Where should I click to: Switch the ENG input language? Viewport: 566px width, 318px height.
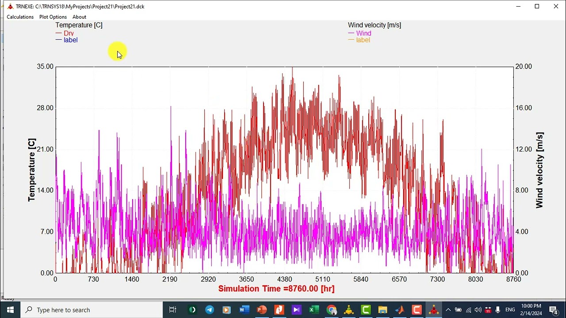click(x=510, y=310)
